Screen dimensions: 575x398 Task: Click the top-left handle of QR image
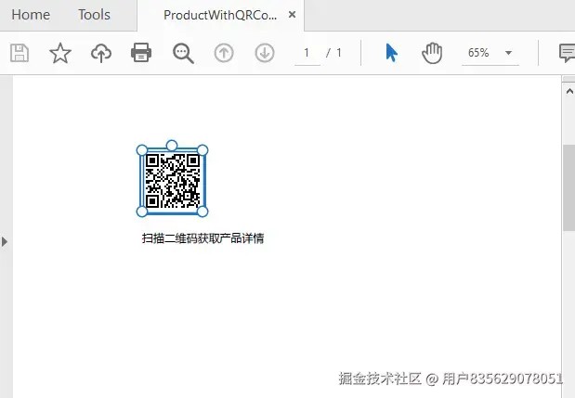tap(142, 150)
